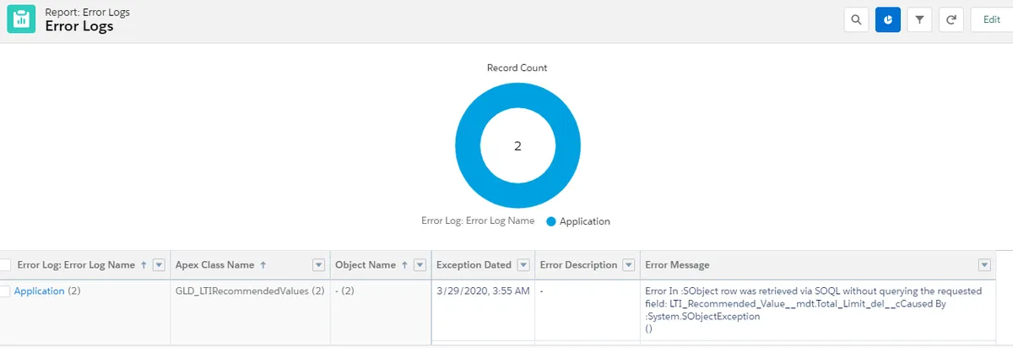Click the Edit button
Viewport: 1013px width, 348px height.
(x=991, y=19)
